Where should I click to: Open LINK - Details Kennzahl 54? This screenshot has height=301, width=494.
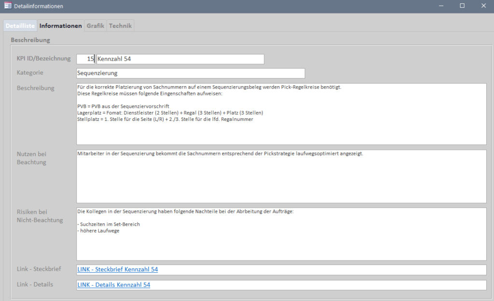pos(114,285)
